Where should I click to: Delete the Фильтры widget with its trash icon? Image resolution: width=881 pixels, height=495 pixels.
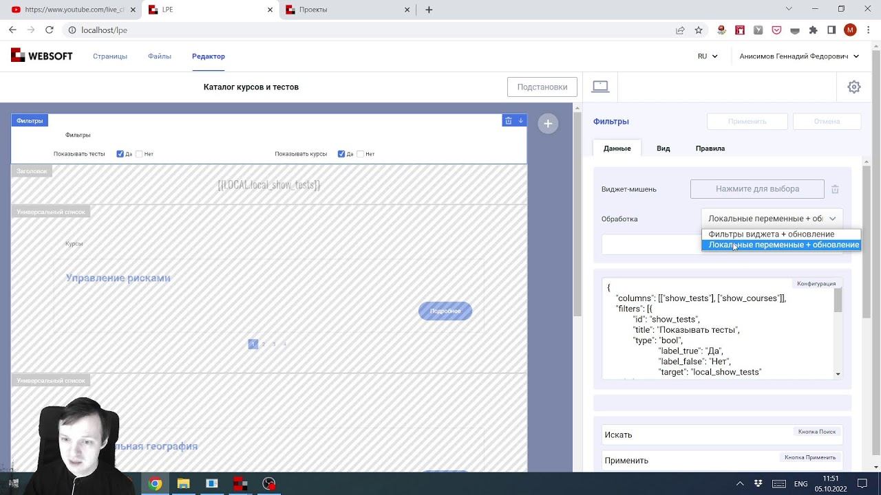[508, 120]
